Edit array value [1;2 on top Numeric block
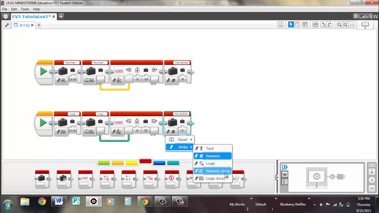The height and width of the screenshot is (213, 379). coord(73,79)
